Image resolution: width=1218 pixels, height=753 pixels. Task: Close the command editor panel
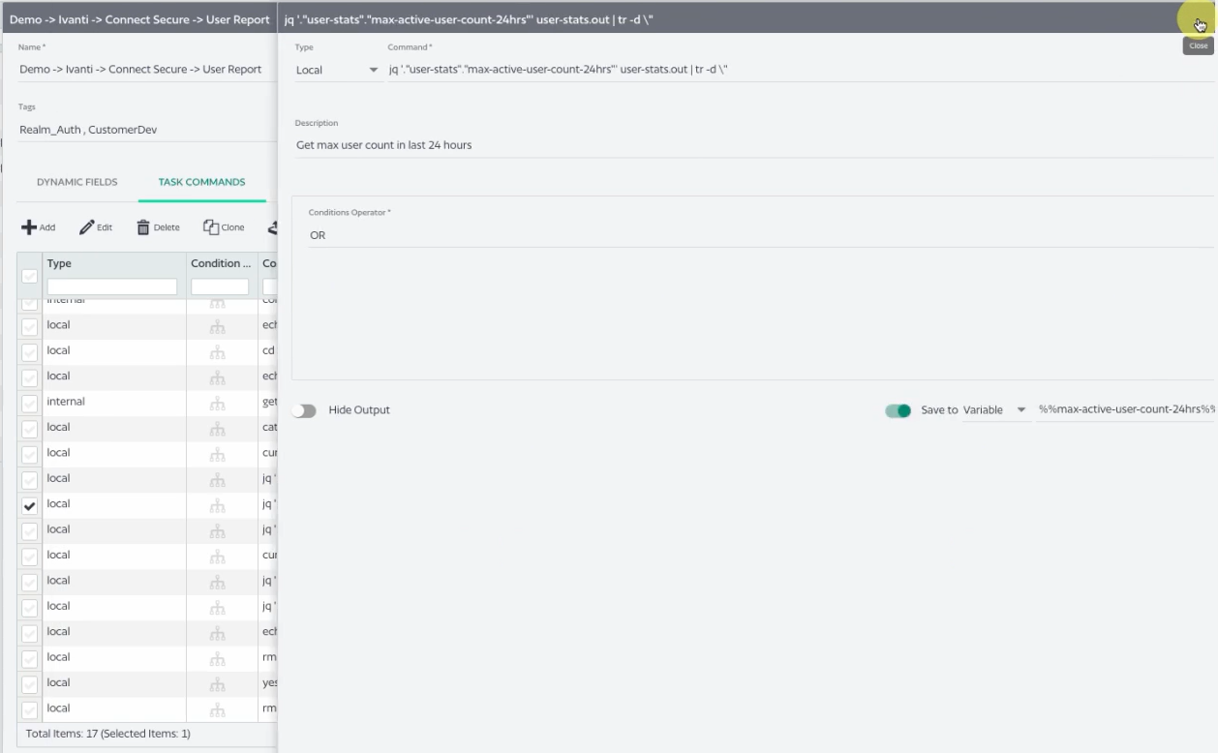coord(1199,23)
